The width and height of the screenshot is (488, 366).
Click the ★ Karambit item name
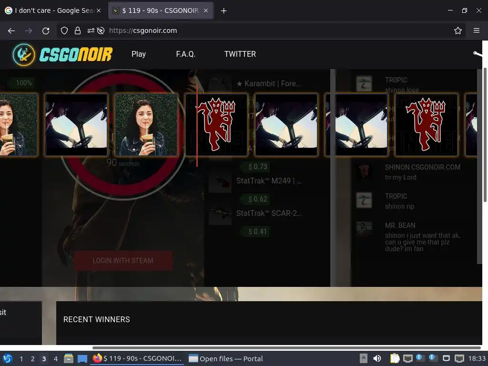[268, 83]
